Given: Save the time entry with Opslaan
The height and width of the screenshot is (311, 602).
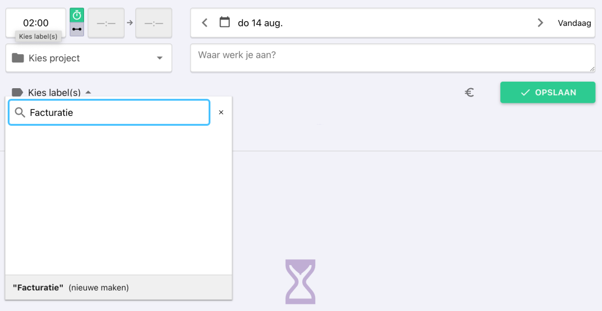Looking at the screenshot, I should click(x=547, y=92).
